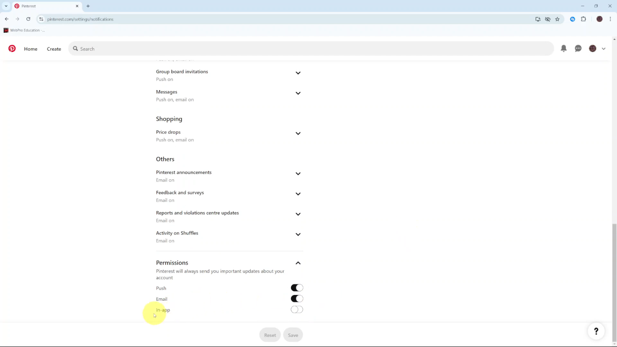Click the install app icon in address bar
The width and height of the screenshot is (617, 347).
(538, 19)
